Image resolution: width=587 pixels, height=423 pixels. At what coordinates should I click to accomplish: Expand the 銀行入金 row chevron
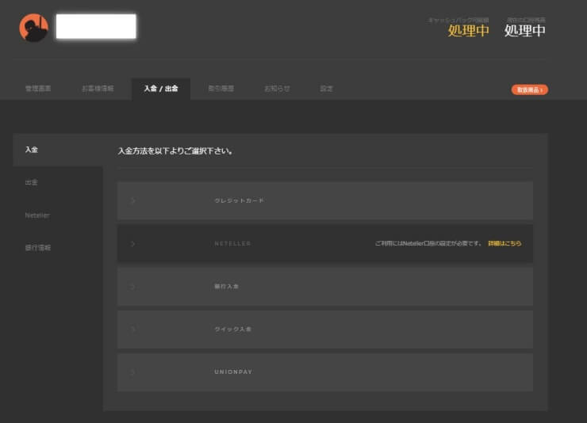[x=132, y=287]
